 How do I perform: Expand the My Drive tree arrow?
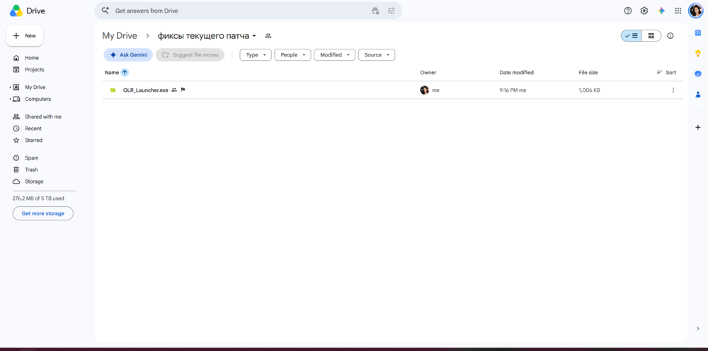pyautogui.click(x=10, y=88)
